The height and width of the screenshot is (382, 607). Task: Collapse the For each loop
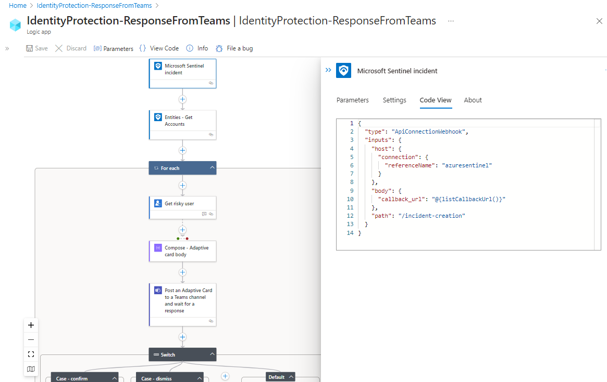pos(212,168)
